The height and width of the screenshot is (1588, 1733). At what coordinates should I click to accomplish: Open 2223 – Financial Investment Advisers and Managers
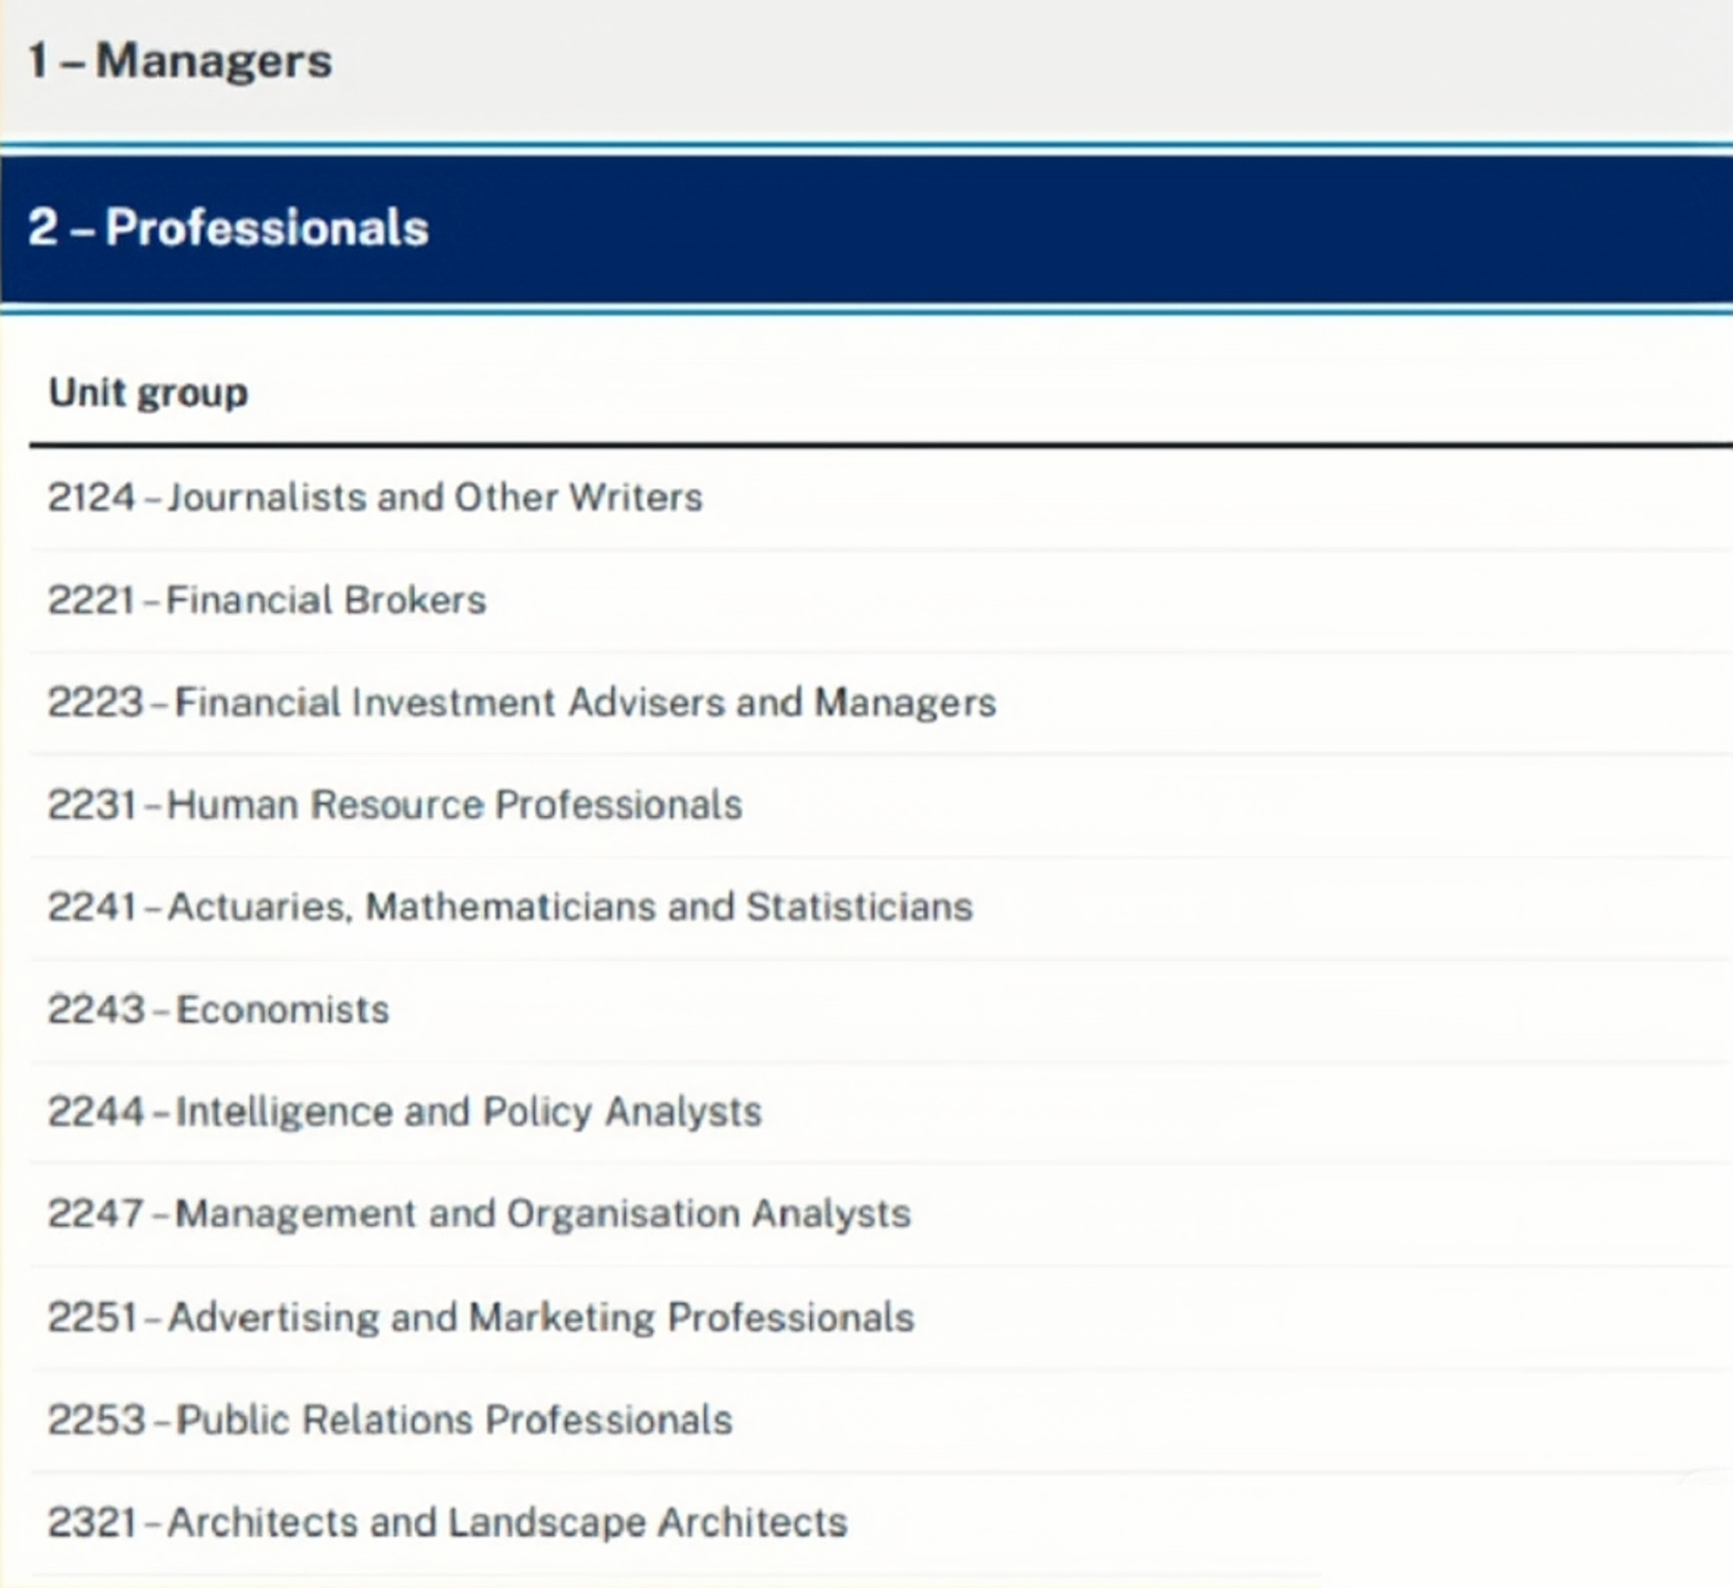[521, 702]
